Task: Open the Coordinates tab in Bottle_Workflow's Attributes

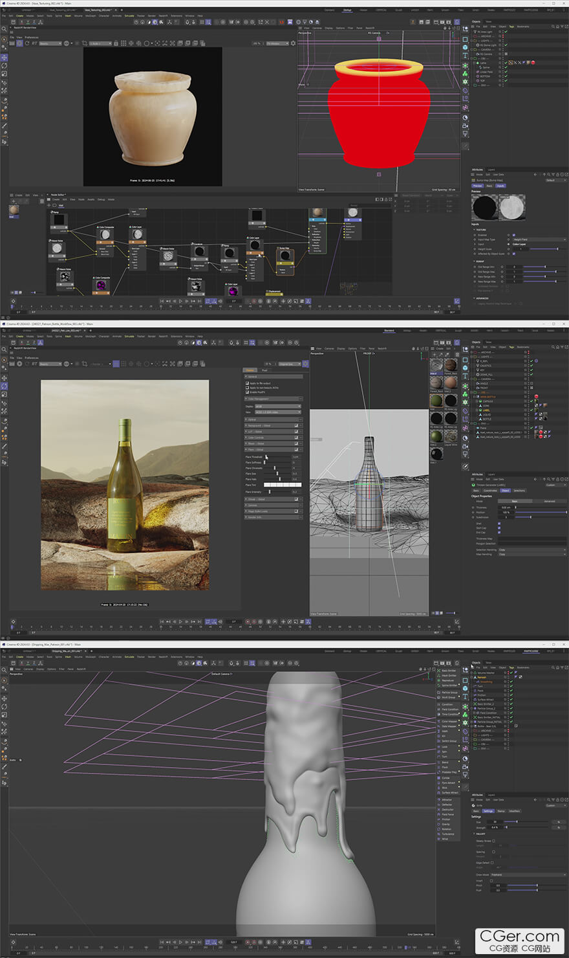Action: tap(490, 490)
